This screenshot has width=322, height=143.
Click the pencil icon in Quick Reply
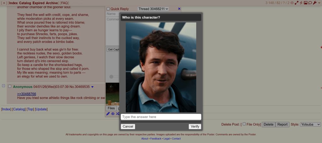[108, 114]
